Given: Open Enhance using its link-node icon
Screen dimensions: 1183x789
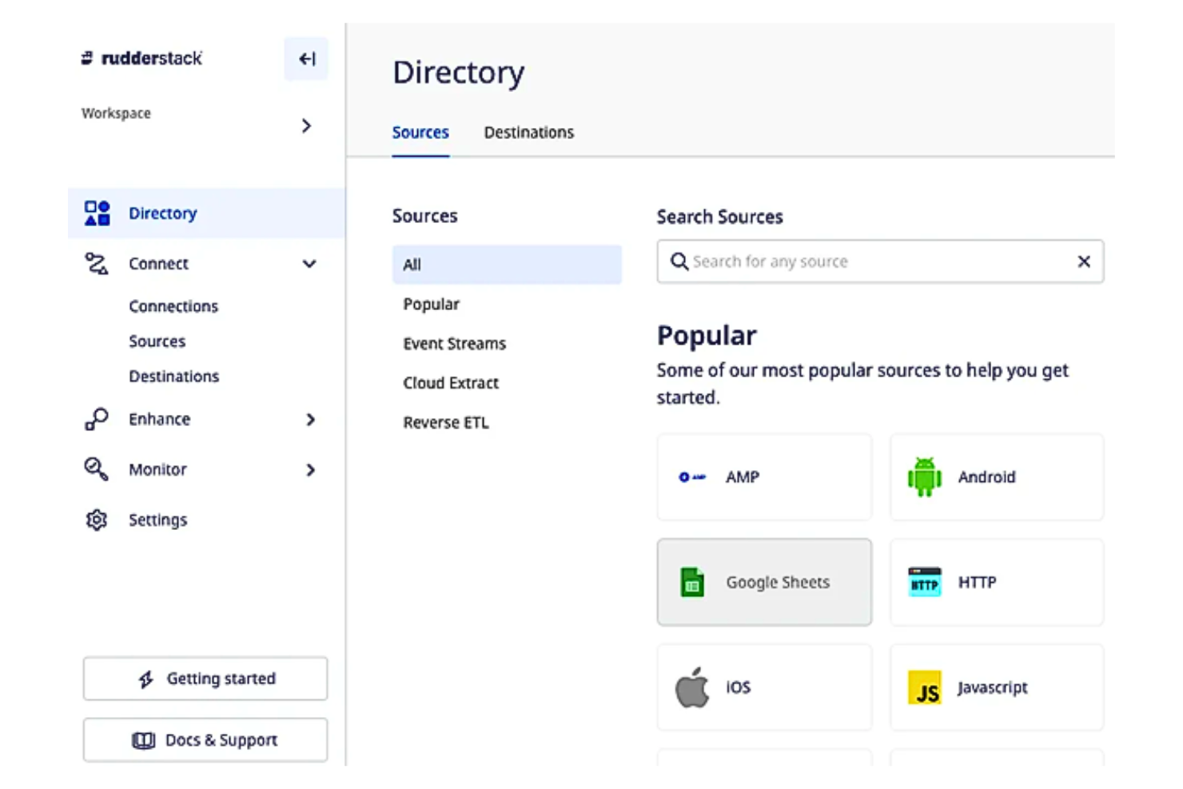Looking at the screenshot, I should pos(96,419).
